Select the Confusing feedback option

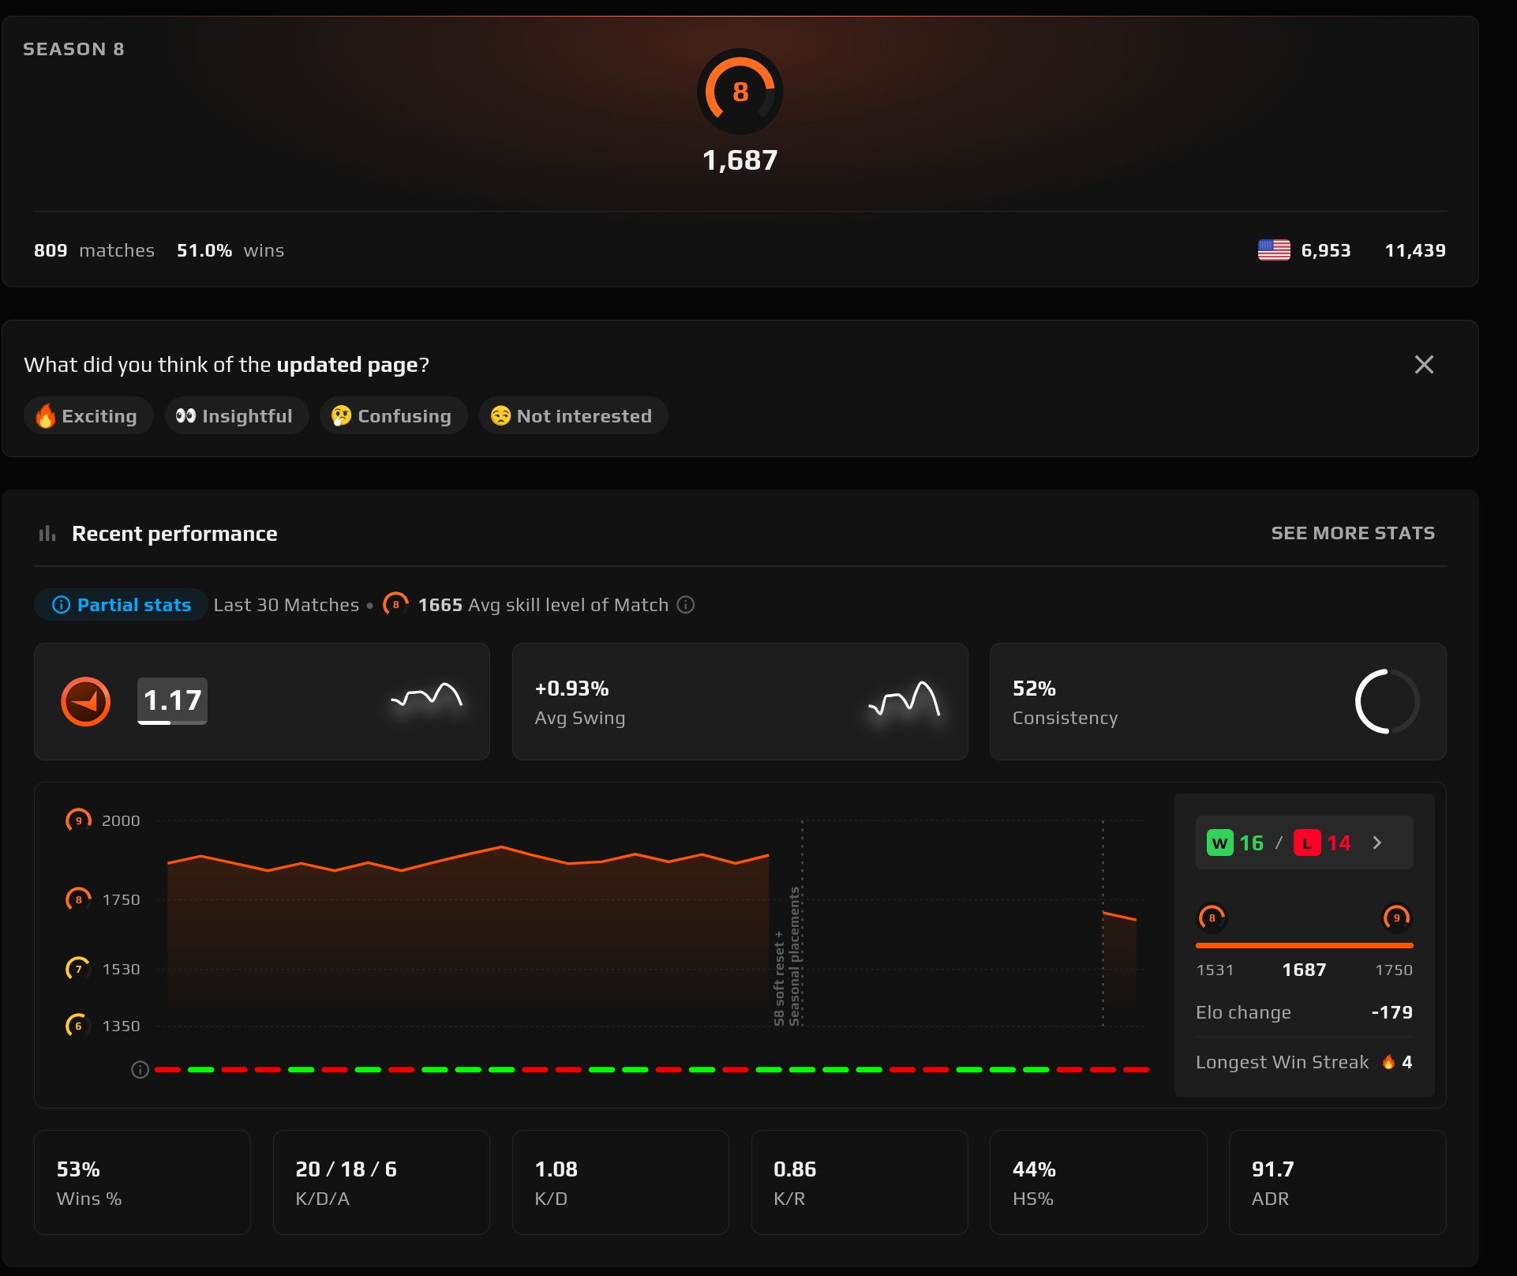393,416
